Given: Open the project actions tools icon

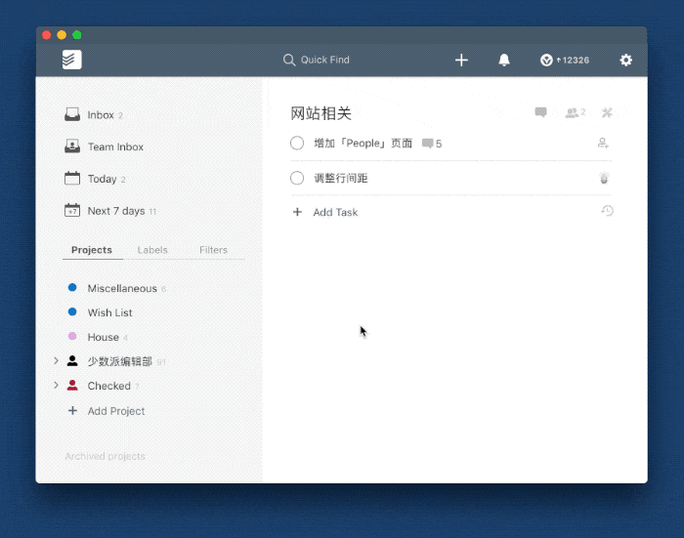Looking at the screenshot, I should 607,112.
